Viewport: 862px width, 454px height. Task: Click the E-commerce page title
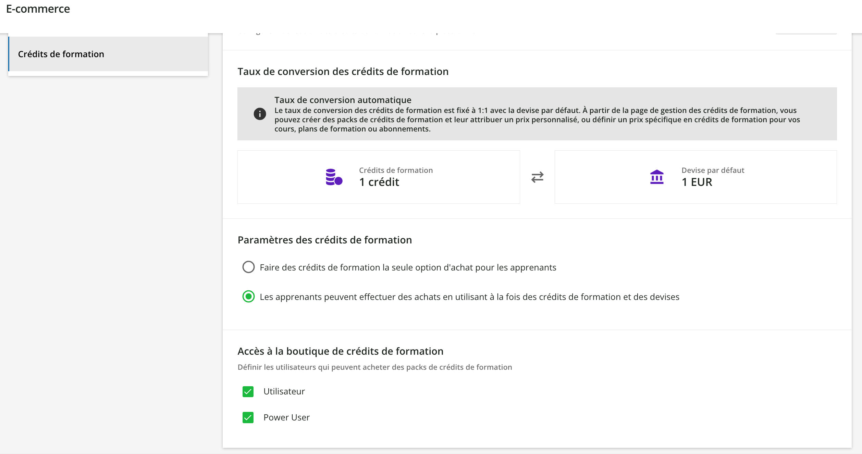coord(38,9)
